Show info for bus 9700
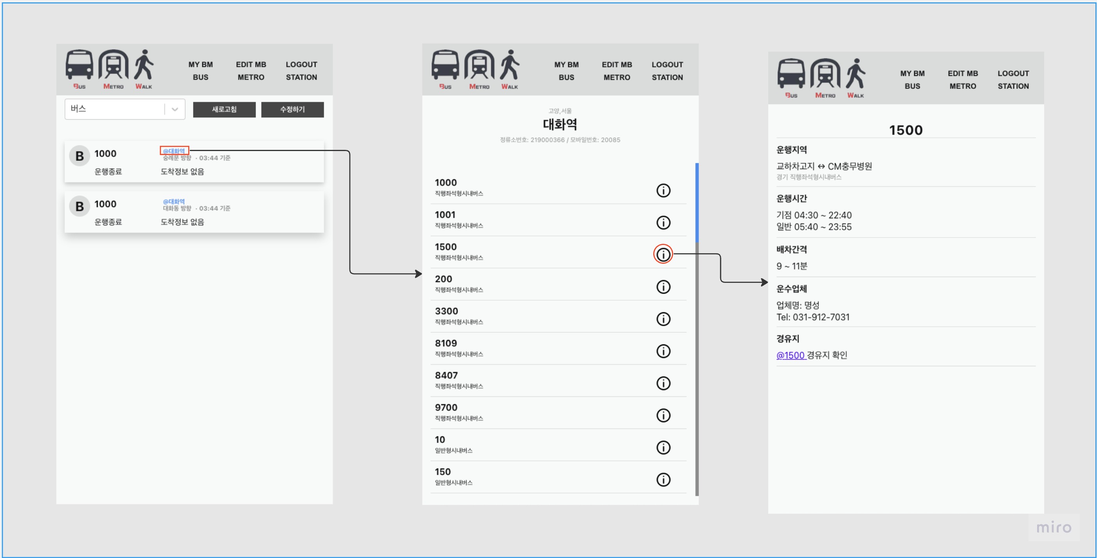 click(x=663, y=415)
